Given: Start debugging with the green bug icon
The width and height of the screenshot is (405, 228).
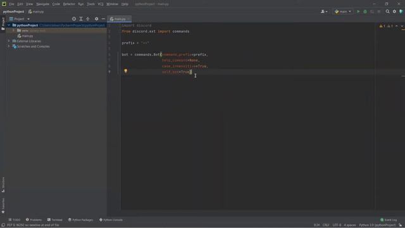Looking at the screenshot, I should [x=365, y=11].
